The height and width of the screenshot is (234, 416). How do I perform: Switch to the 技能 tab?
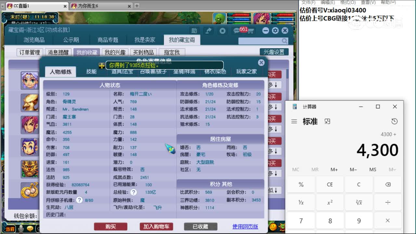[92, 71]
